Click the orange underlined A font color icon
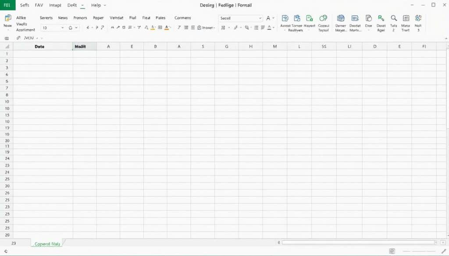Viewport: 449px width, 256px height. click(x=167, y=28)
